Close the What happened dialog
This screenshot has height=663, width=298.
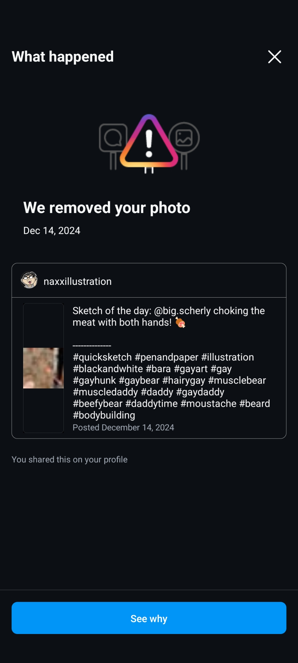coord(275,57)
